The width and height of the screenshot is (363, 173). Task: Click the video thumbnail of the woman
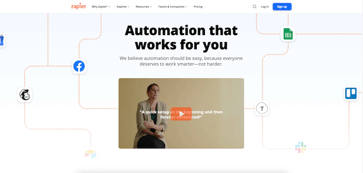pyautogui.click(x=181, y=113)
